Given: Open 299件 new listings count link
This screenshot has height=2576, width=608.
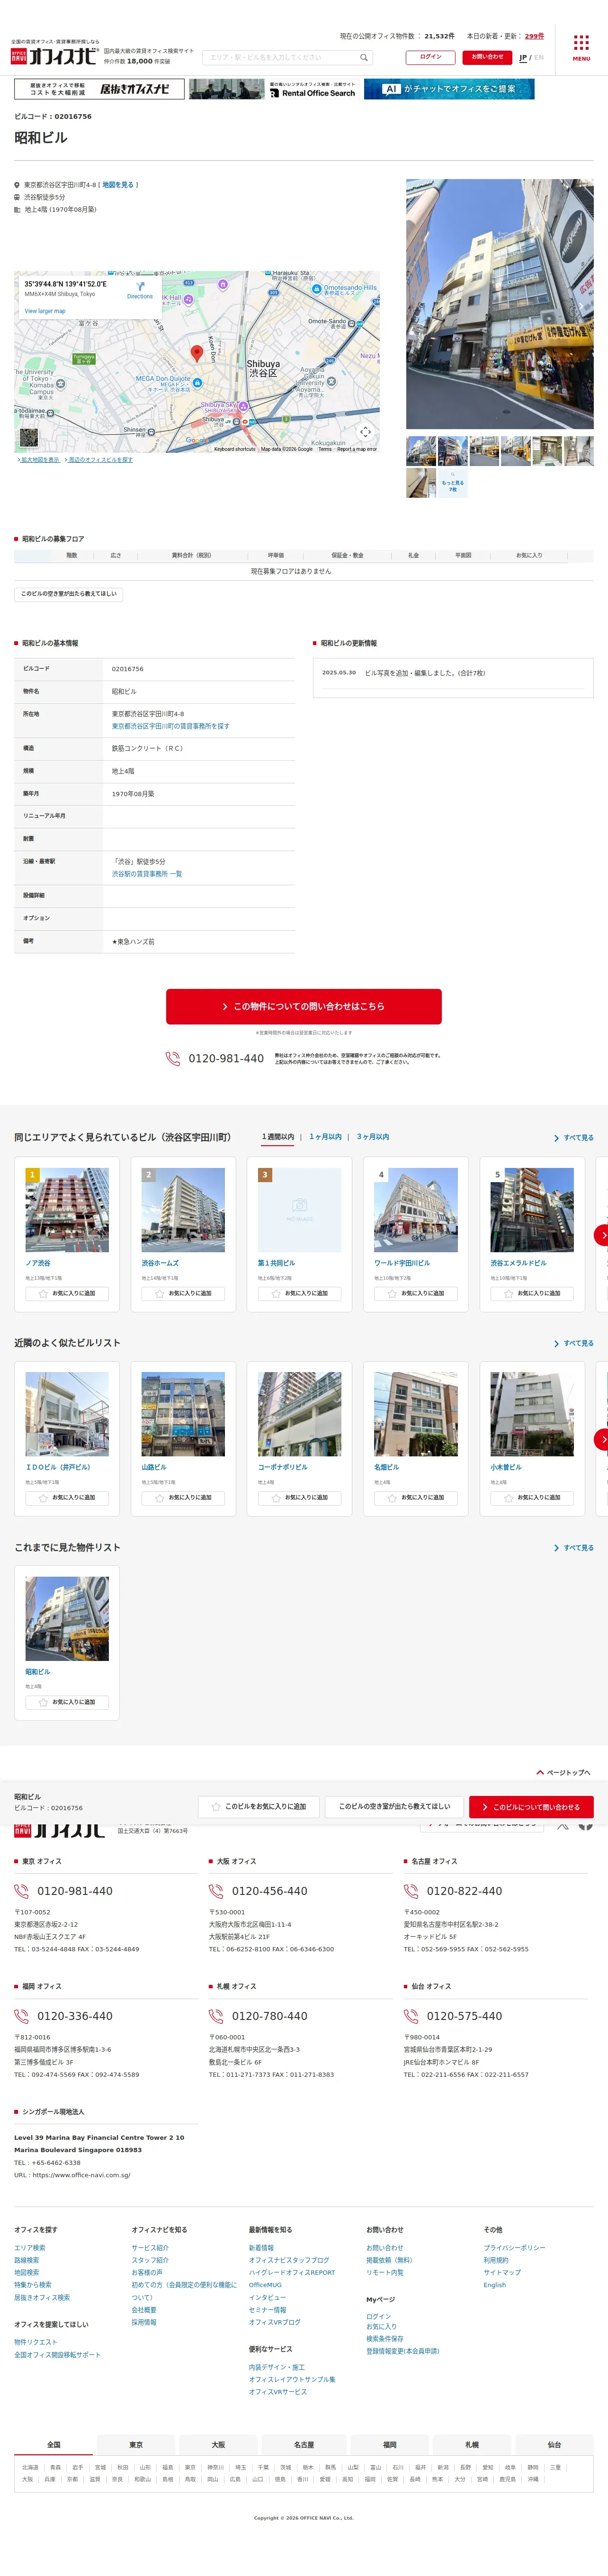Looking at the screenshot, I should click(x=534, y=36).
